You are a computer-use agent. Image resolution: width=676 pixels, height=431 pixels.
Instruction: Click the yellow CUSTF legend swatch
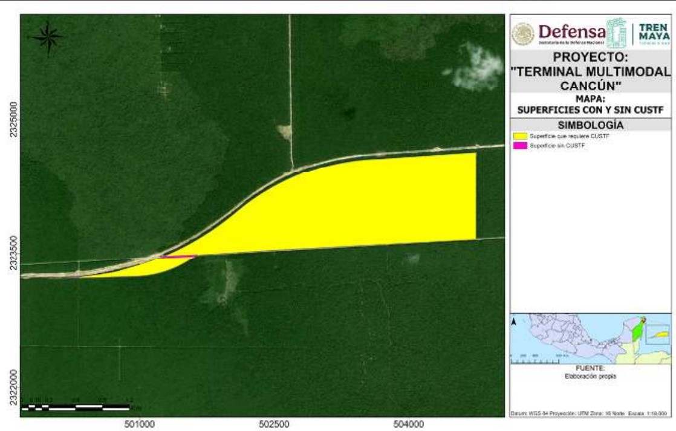[x=519, y=137]
